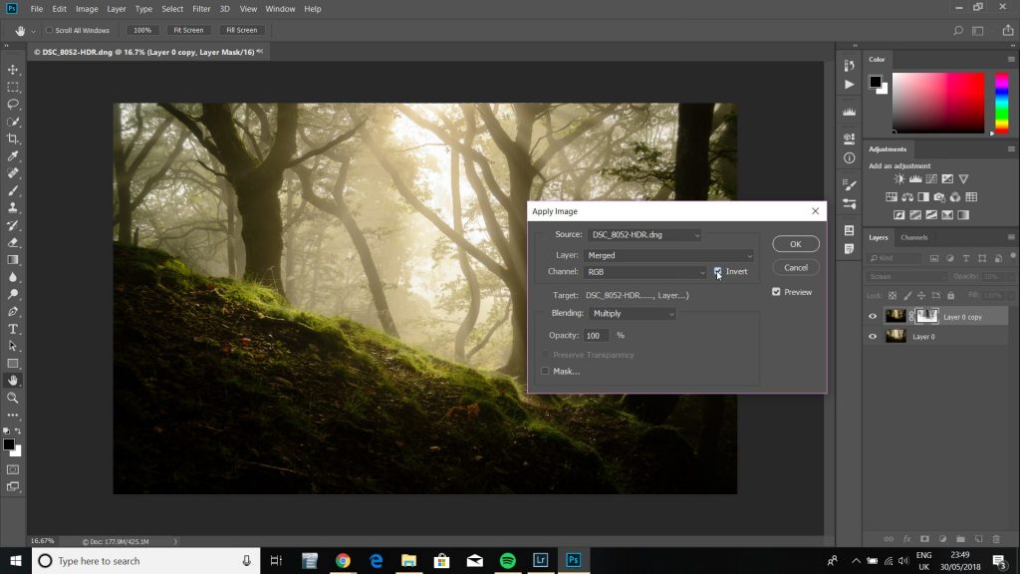The height and width of the screenshot is (574, 1020).
Task: Open the Blending mode dropdown
Action: pos(632,314)
